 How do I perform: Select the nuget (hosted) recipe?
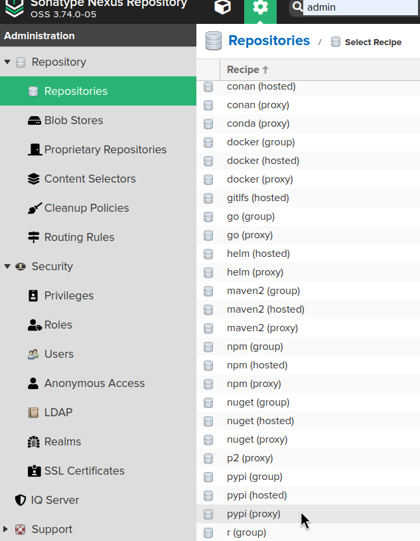click(x=309, y=422)
